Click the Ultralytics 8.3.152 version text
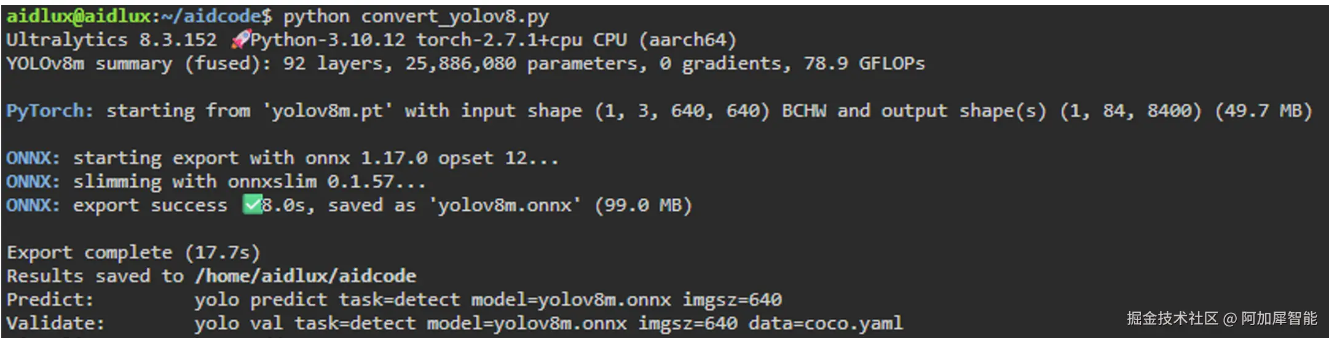The width and height of the screenshot is (1329, 338). [x=111, y=40]
